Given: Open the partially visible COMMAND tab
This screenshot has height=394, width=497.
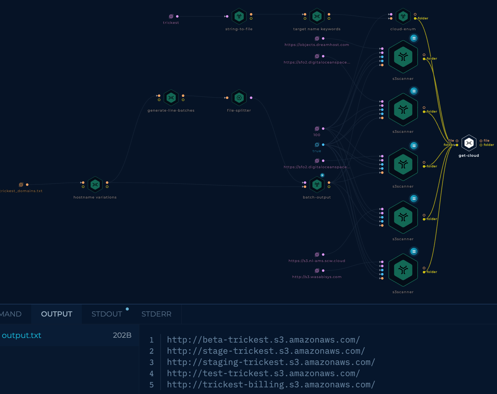Looking at the screenshot, I should tap(11, 314).
